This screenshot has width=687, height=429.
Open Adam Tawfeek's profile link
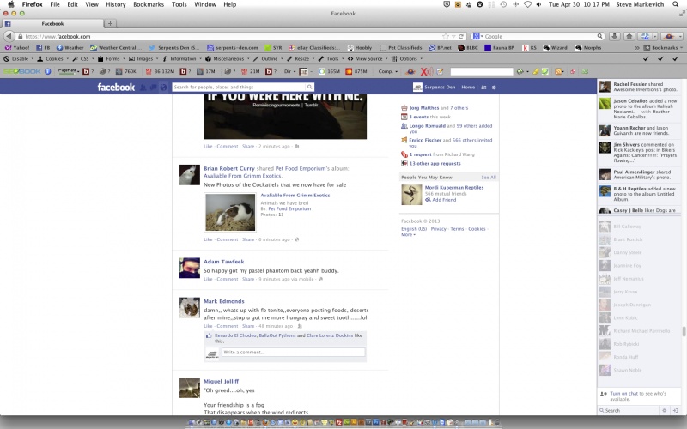click(x=224, y=262)
